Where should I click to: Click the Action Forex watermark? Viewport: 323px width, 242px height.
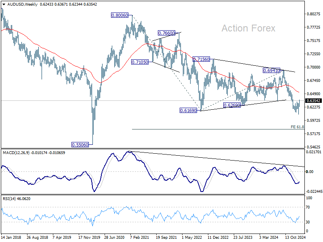tap(248, 28)
